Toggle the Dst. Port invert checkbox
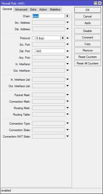Image resolution: width=103 pixels, height=194 pixels. [x=34, y=51]
